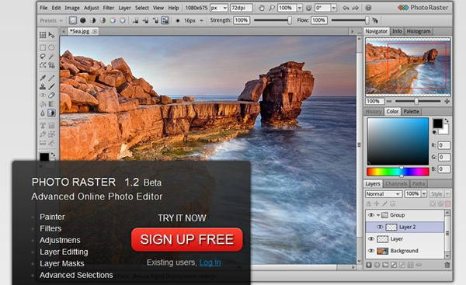This screenshot has height=285, width=466.
Task: Select the Eyedropper tool
Action: pyautogui.click(x=43, y=78)
